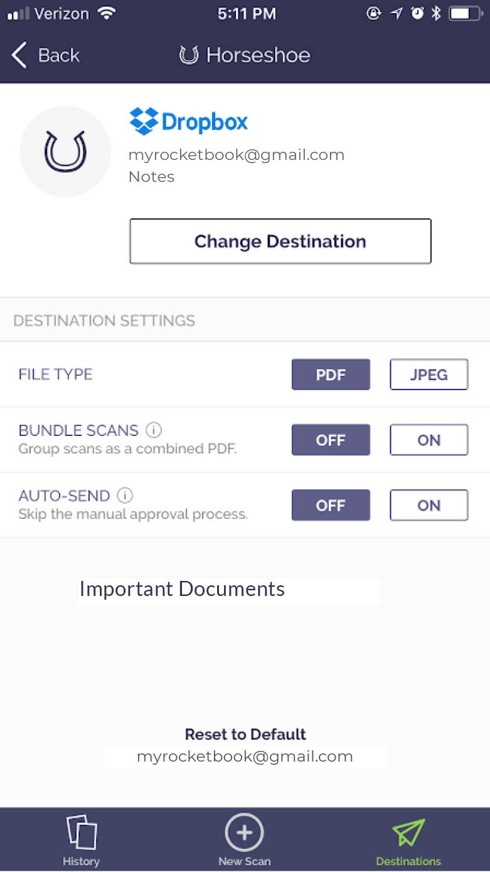Go back using the Back chevron
Screen dimensions: 490x872
pos(20,55)
